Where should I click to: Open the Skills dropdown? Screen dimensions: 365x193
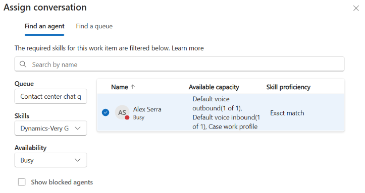click(50, 128)
